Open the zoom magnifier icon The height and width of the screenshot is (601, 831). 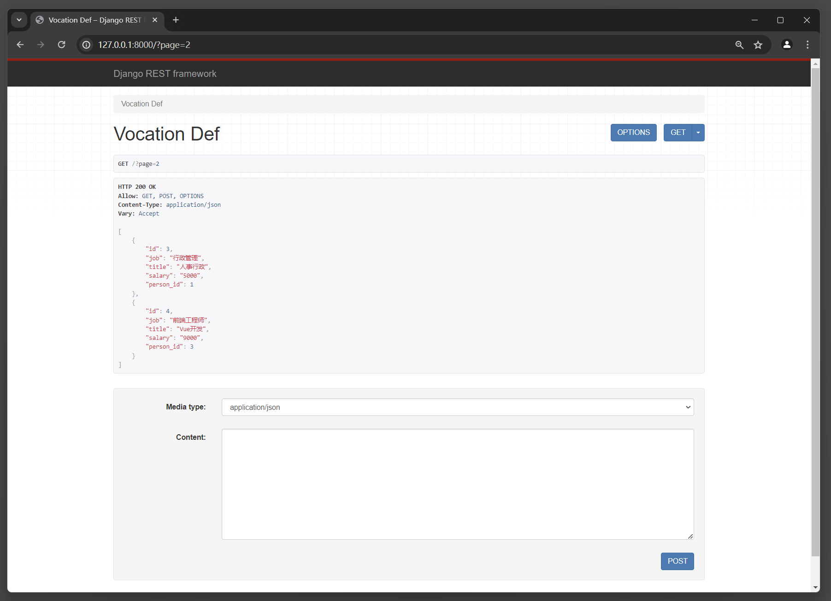tap(739, 45)
